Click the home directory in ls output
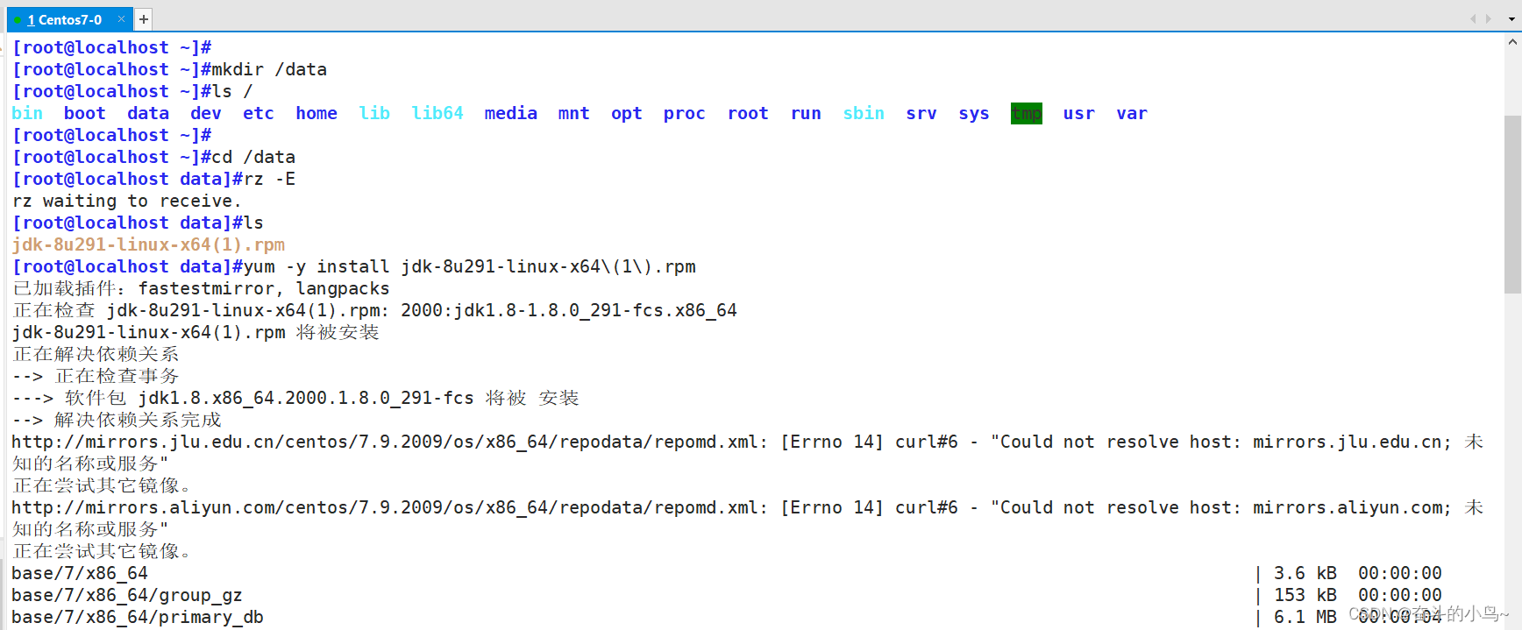 [x=316, y=114]
